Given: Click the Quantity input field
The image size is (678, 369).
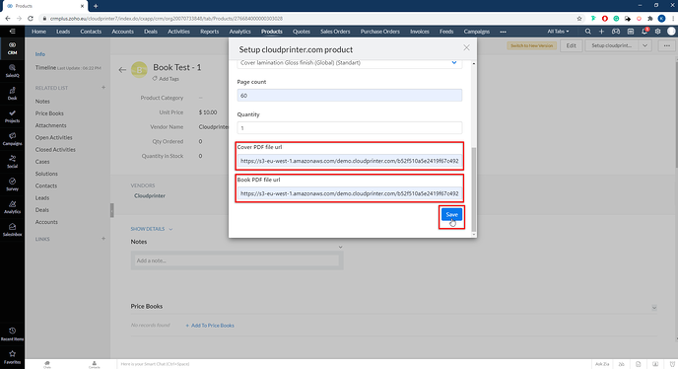Looking at the screenshot, I should pyautogui.click(x=350, y=127).
